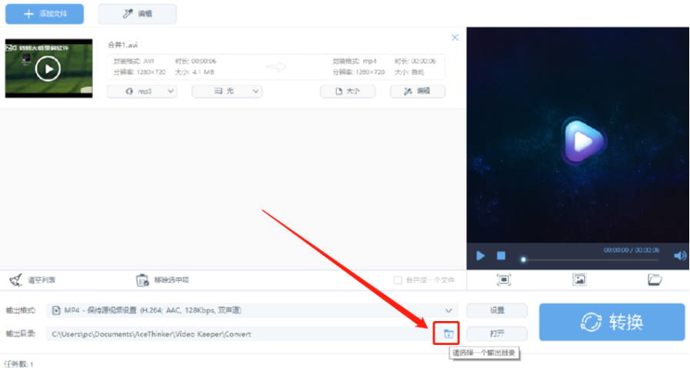This screenshot has width=690, height=368.
Task: Open the subtitle dropdown set to 无
Action: (x=227, y=91)
